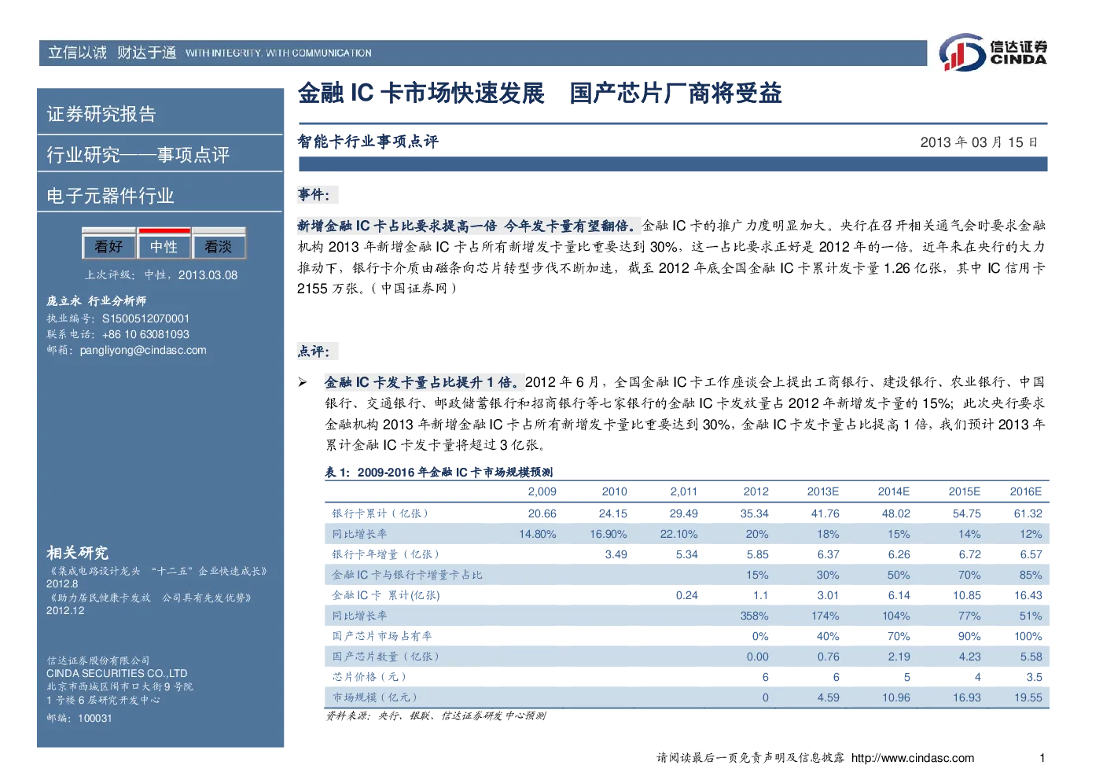Image resolution: width=1103 pixels, height=780 pixels.
Task: Click the title 金融 IC 卡市场快速发展
Action: (x=421, y=94)
